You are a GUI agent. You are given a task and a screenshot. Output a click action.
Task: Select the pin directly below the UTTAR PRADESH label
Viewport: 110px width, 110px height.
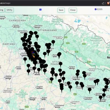(x=61, y=65)
